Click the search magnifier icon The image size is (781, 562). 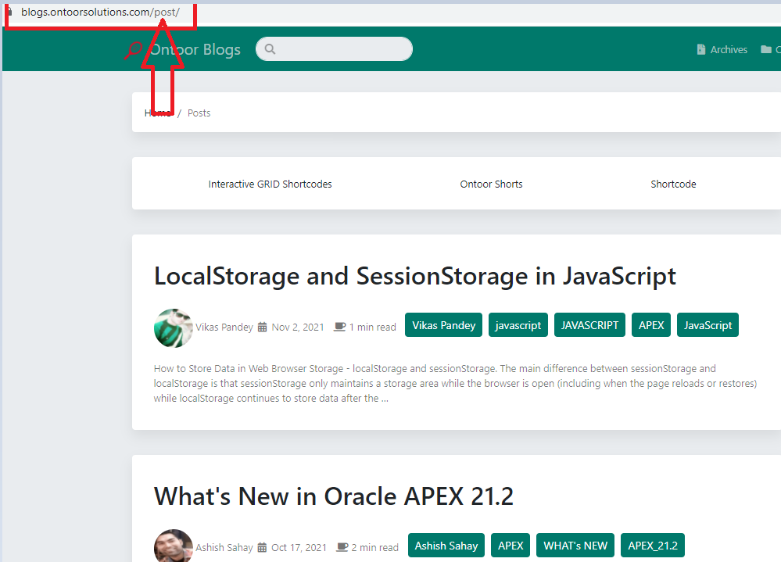click(x=270, y=49)
